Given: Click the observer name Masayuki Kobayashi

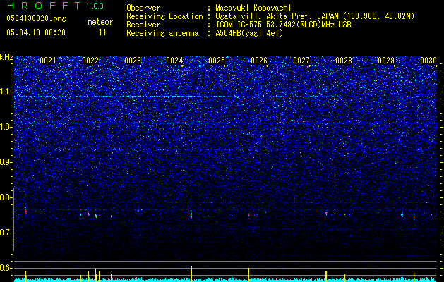Looking at the screenshot, I should click(253, 8).
